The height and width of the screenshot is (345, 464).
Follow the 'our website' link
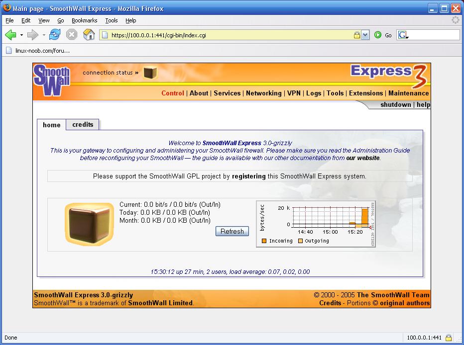[x=363, y=158]
